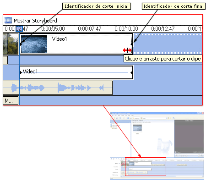The height and width of the screenshot is (182, 206).
Task: Click the 0:00:05.00 mark on timeline ruler
Action: pyautogui.click(x=53, y=29)
